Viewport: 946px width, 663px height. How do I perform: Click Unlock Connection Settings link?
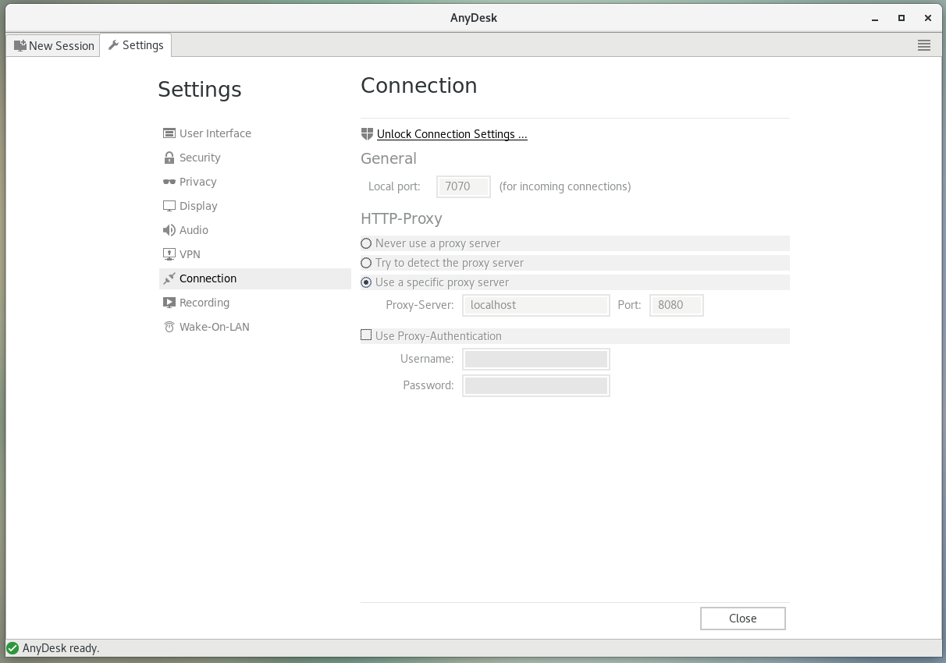pyautogui.click(x=452, y=133)
